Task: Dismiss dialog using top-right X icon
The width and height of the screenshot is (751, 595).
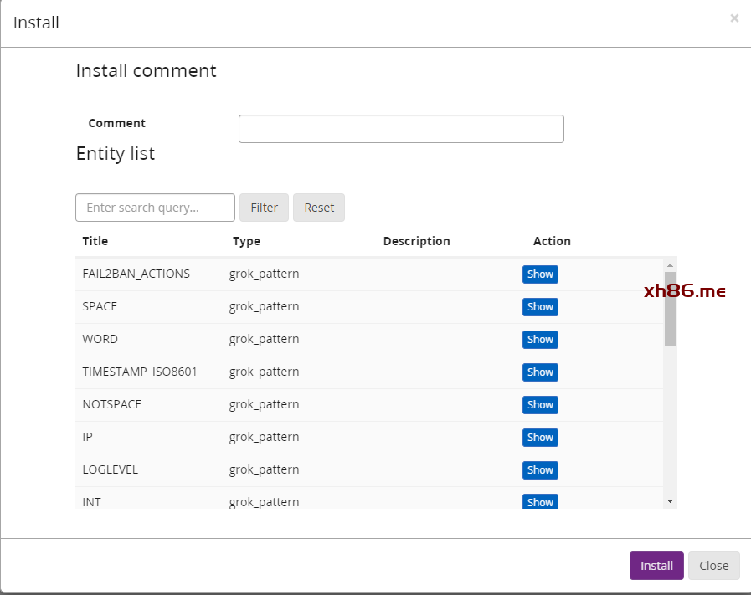Action: point(734,18)
